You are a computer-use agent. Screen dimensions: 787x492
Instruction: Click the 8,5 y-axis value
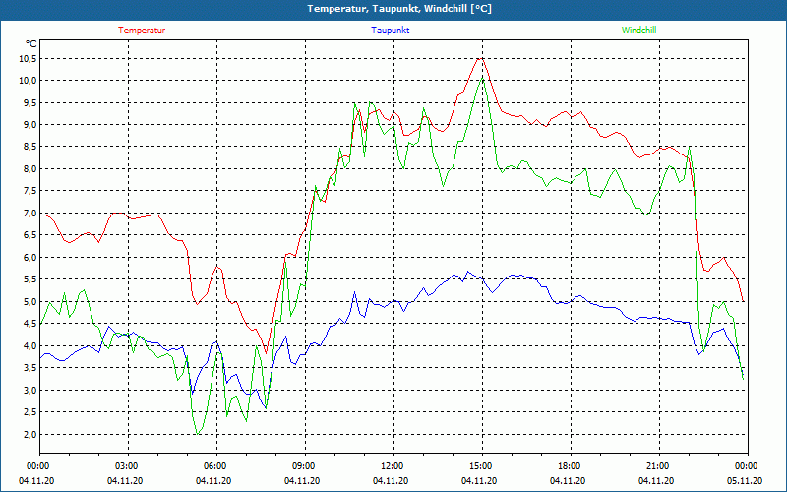tap(30, 147)
